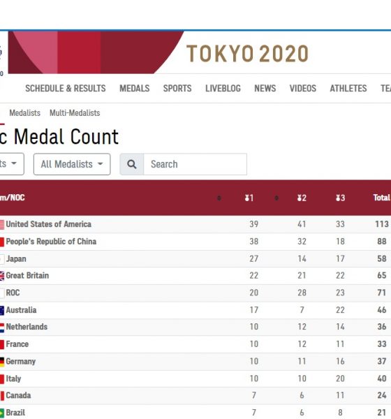Click sort arrows before silver column
The image size is (391, 419).
(x=276, y=198)
